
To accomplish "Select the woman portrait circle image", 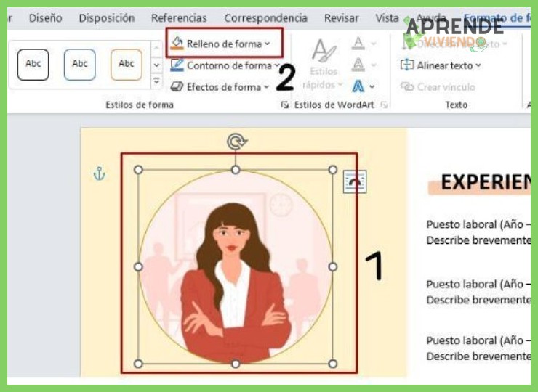I will 236,266.
